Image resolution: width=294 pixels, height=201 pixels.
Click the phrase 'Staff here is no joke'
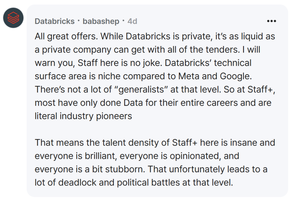[120, 63]
